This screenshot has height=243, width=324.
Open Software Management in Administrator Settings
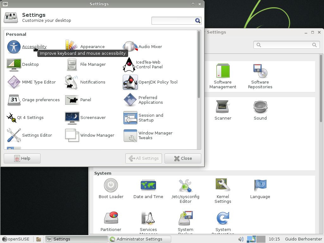point(223,77)
